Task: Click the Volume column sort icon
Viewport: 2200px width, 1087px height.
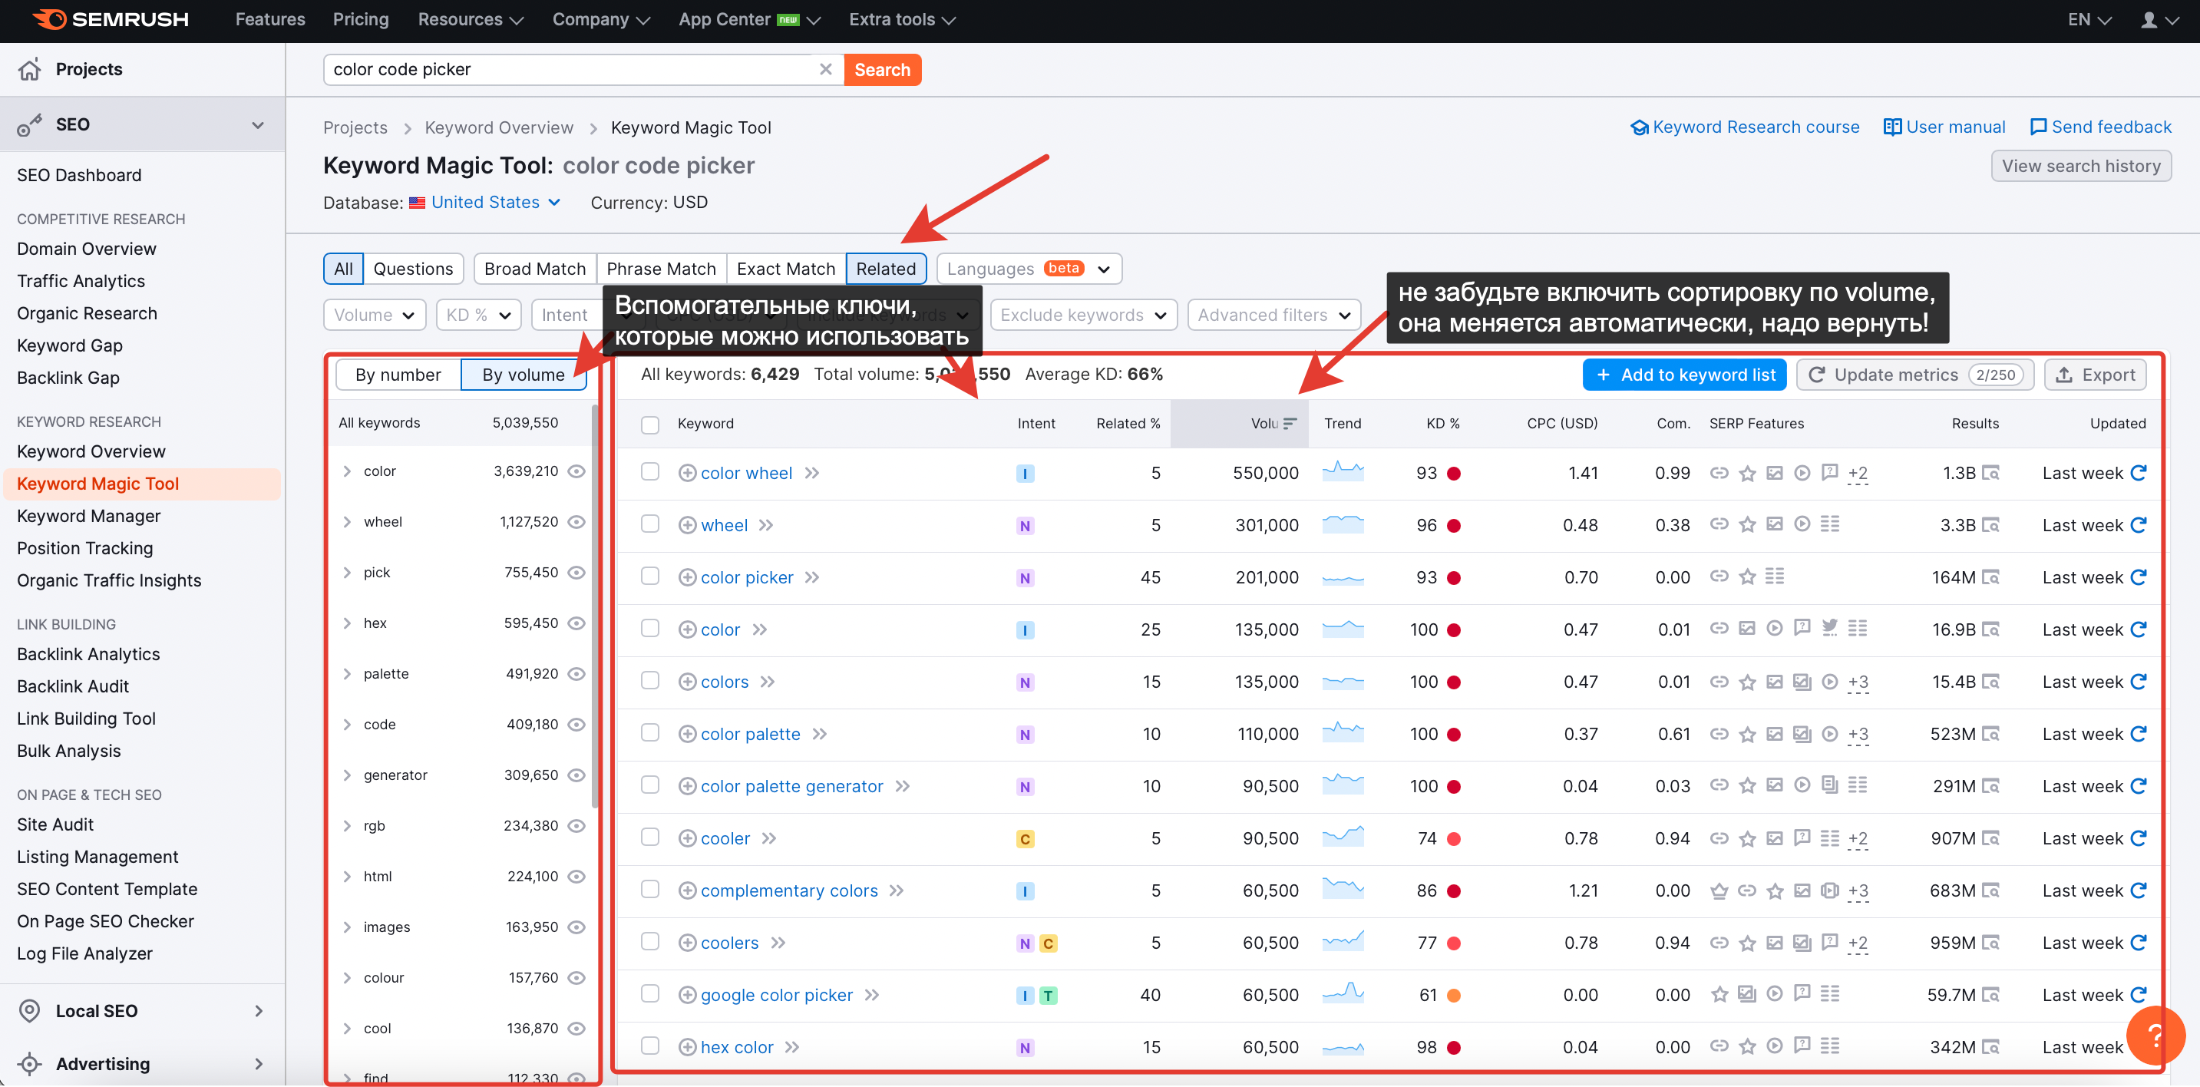Action: (x=1290, y=424)
